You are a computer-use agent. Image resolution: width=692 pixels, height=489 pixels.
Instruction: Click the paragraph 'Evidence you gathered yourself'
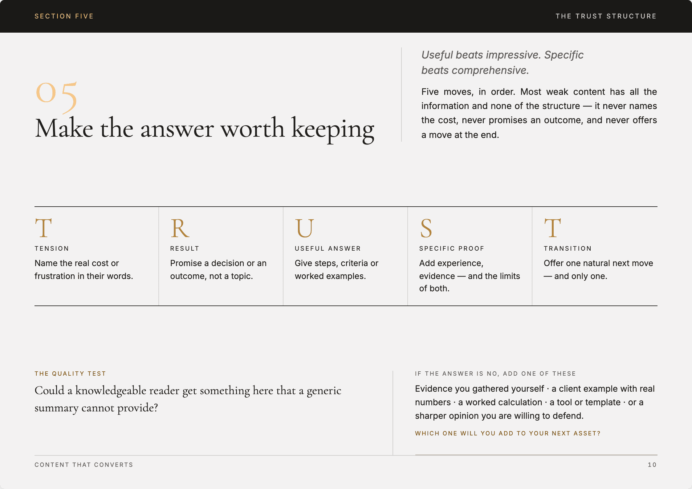click(x=535, y=402)
